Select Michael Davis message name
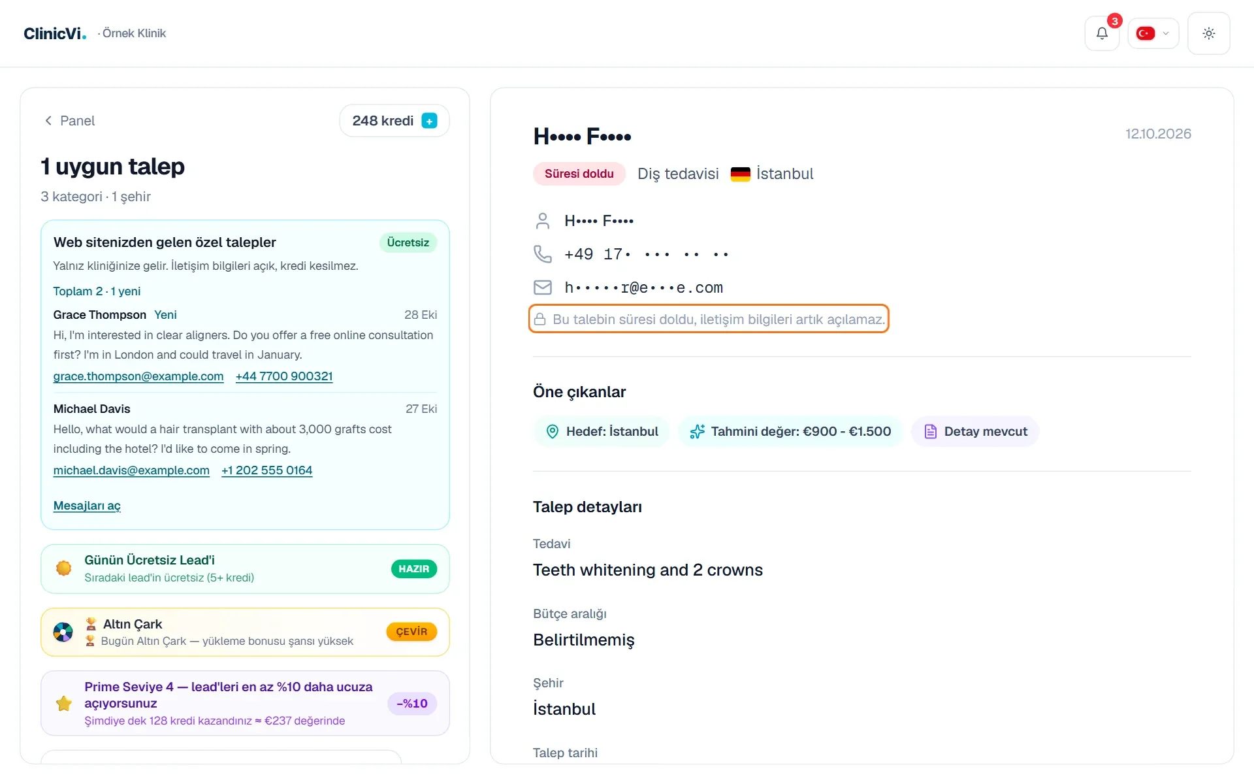Viewport: 1254px width, 784px height. 92,409
